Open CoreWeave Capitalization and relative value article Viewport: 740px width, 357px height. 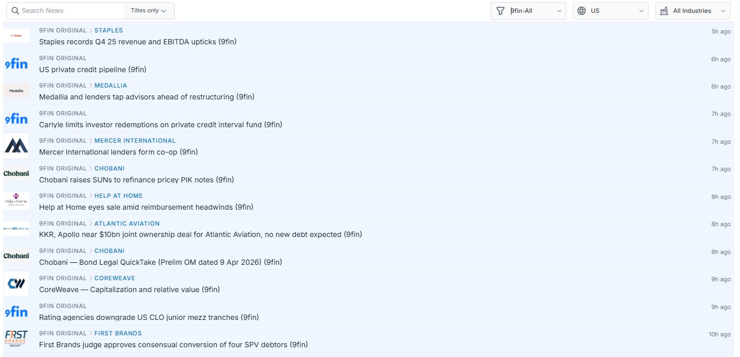[x=130, y=290]
